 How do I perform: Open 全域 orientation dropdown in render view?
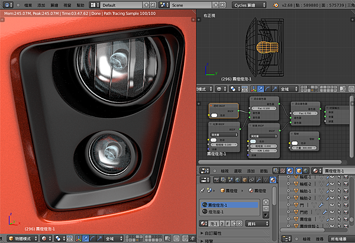113,238
